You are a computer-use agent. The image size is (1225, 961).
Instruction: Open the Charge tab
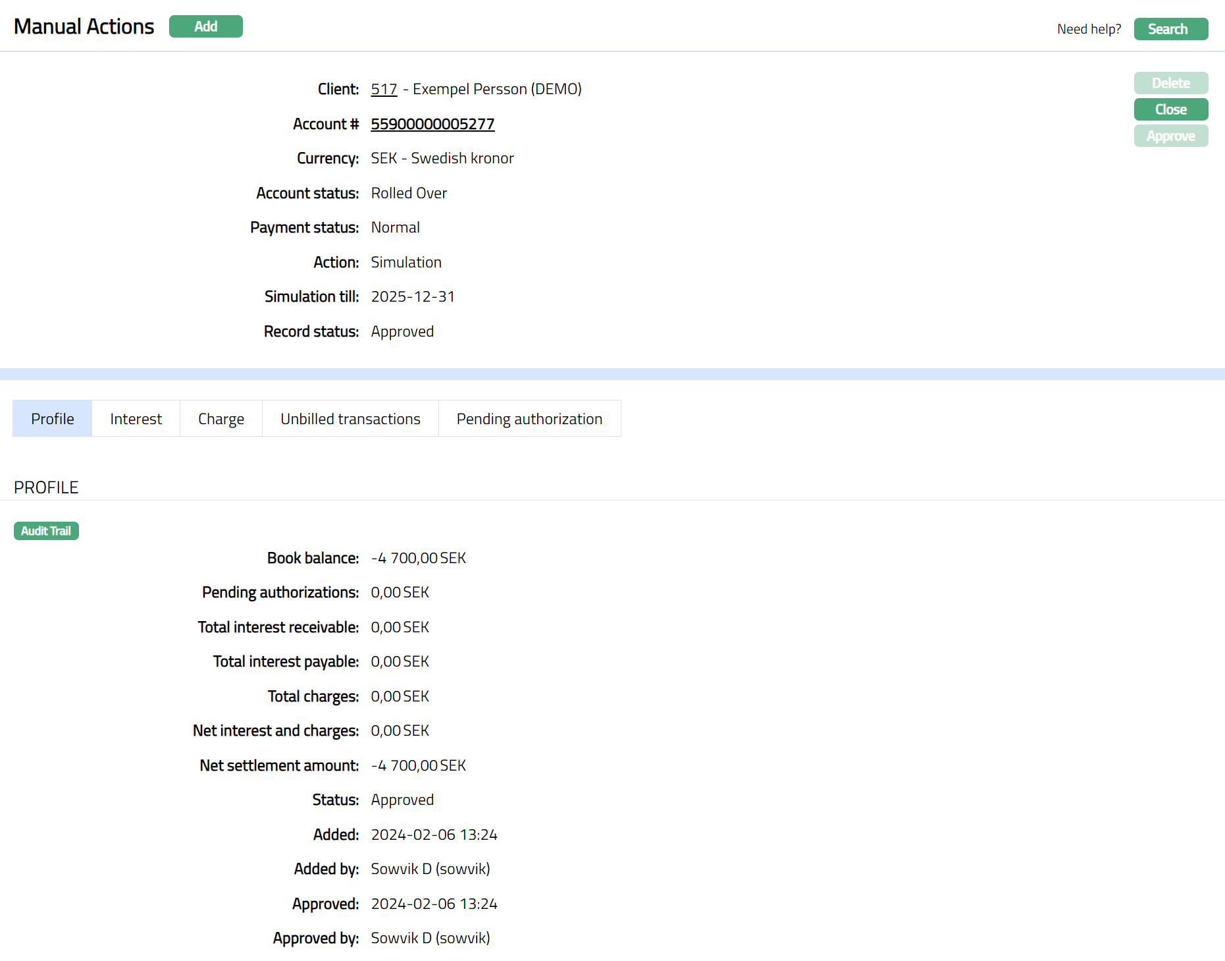click(x=221, y=419)
